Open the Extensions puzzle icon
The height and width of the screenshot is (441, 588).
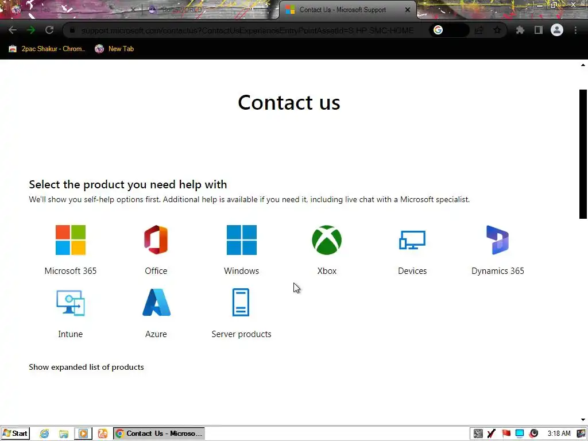[x=520, y=30]
